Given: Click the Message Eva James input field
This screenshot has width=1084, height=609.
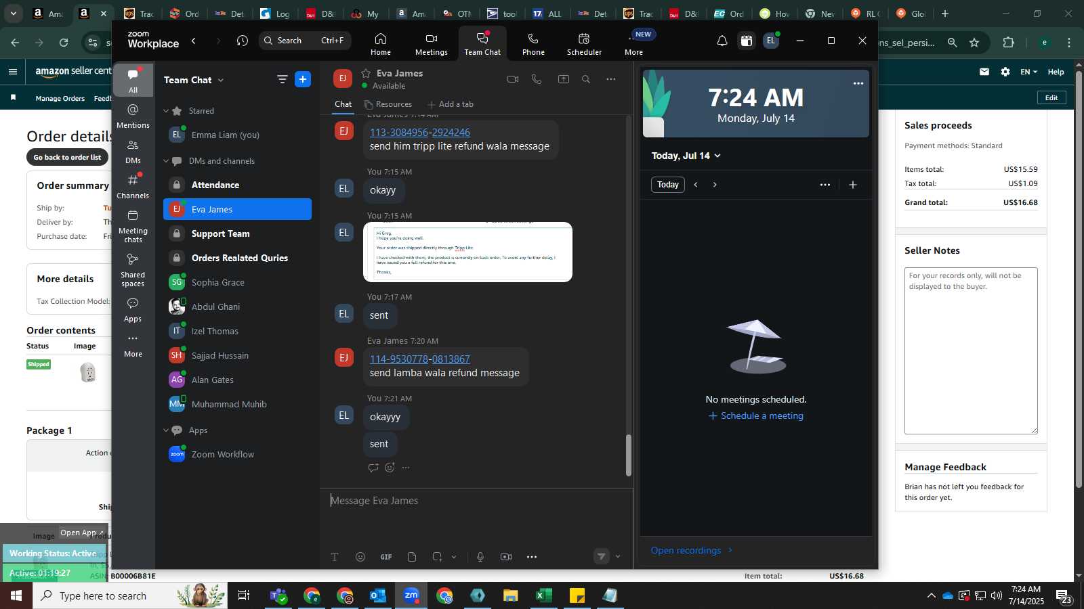Looking at the screenshot, I should [x=476, y=501].
